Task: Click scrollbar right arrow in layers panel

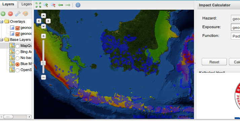Action: point(30,117)
